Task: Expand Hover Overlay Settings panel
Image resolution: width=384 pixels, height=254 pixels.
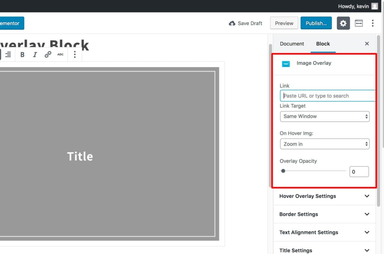Action: click(x=324, y=196)
